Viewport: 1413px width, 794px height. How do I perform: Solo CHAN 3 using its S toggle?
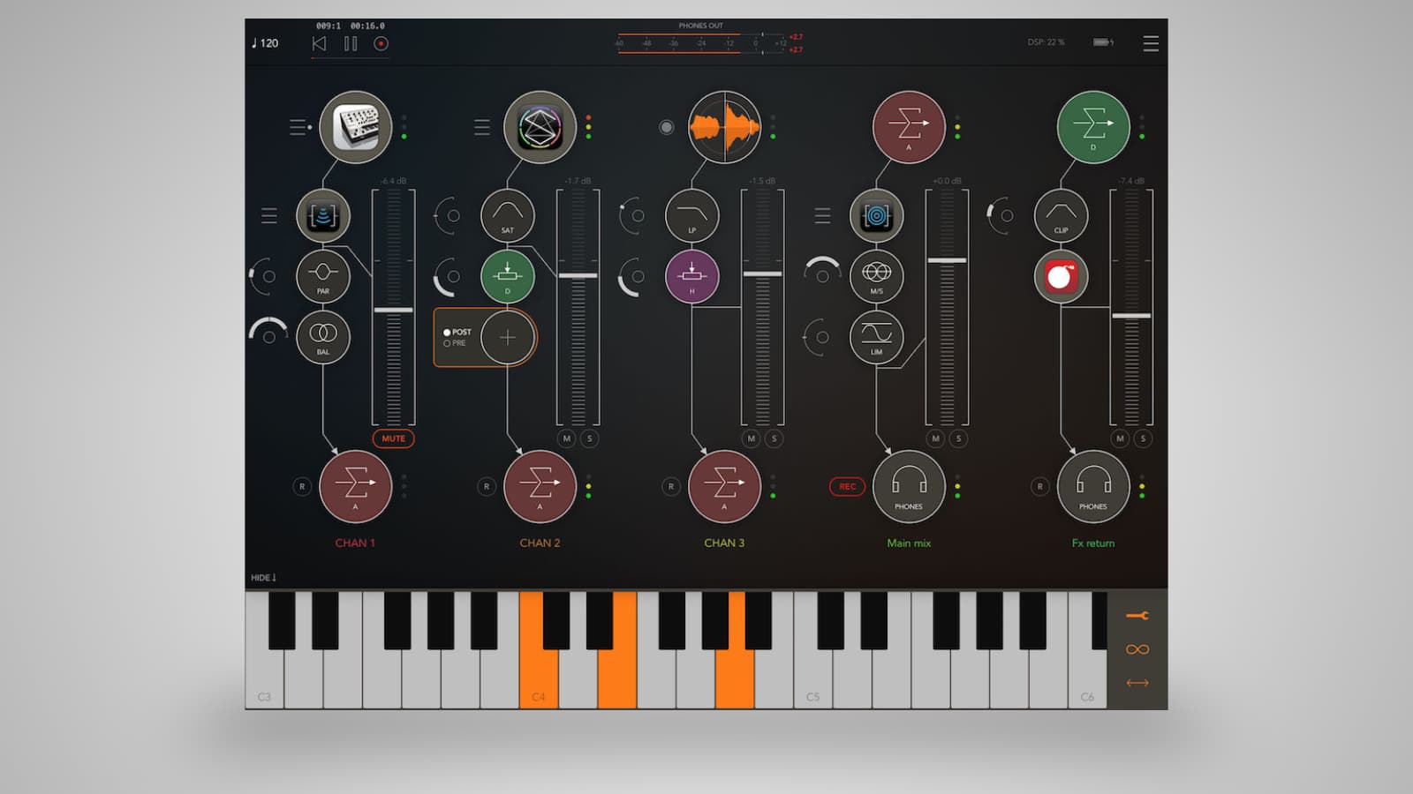pos(773,438)
